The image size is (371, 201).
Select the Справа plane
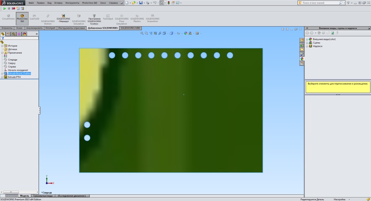tap(12, 67)
